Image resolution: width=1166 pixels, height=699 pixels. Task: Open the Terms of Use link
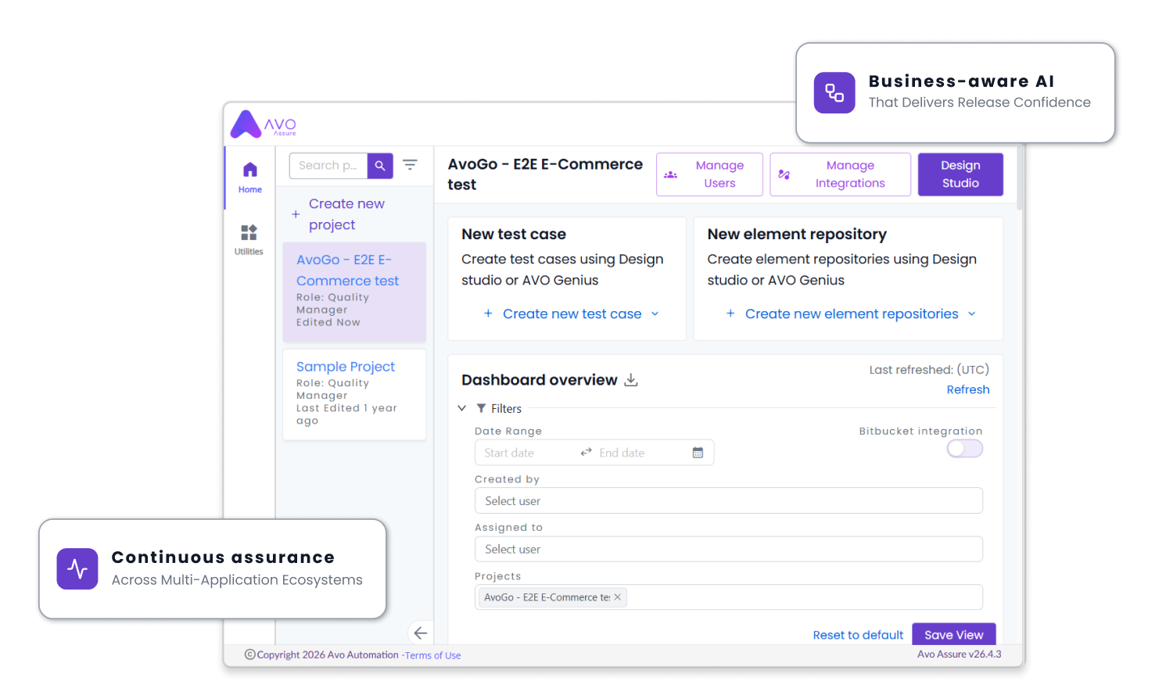pos(432,656)
